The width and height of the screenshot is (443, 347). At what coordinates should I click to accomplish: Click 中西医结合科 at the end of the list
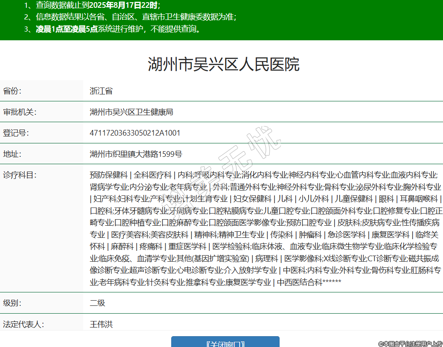(x=300, y=282)
